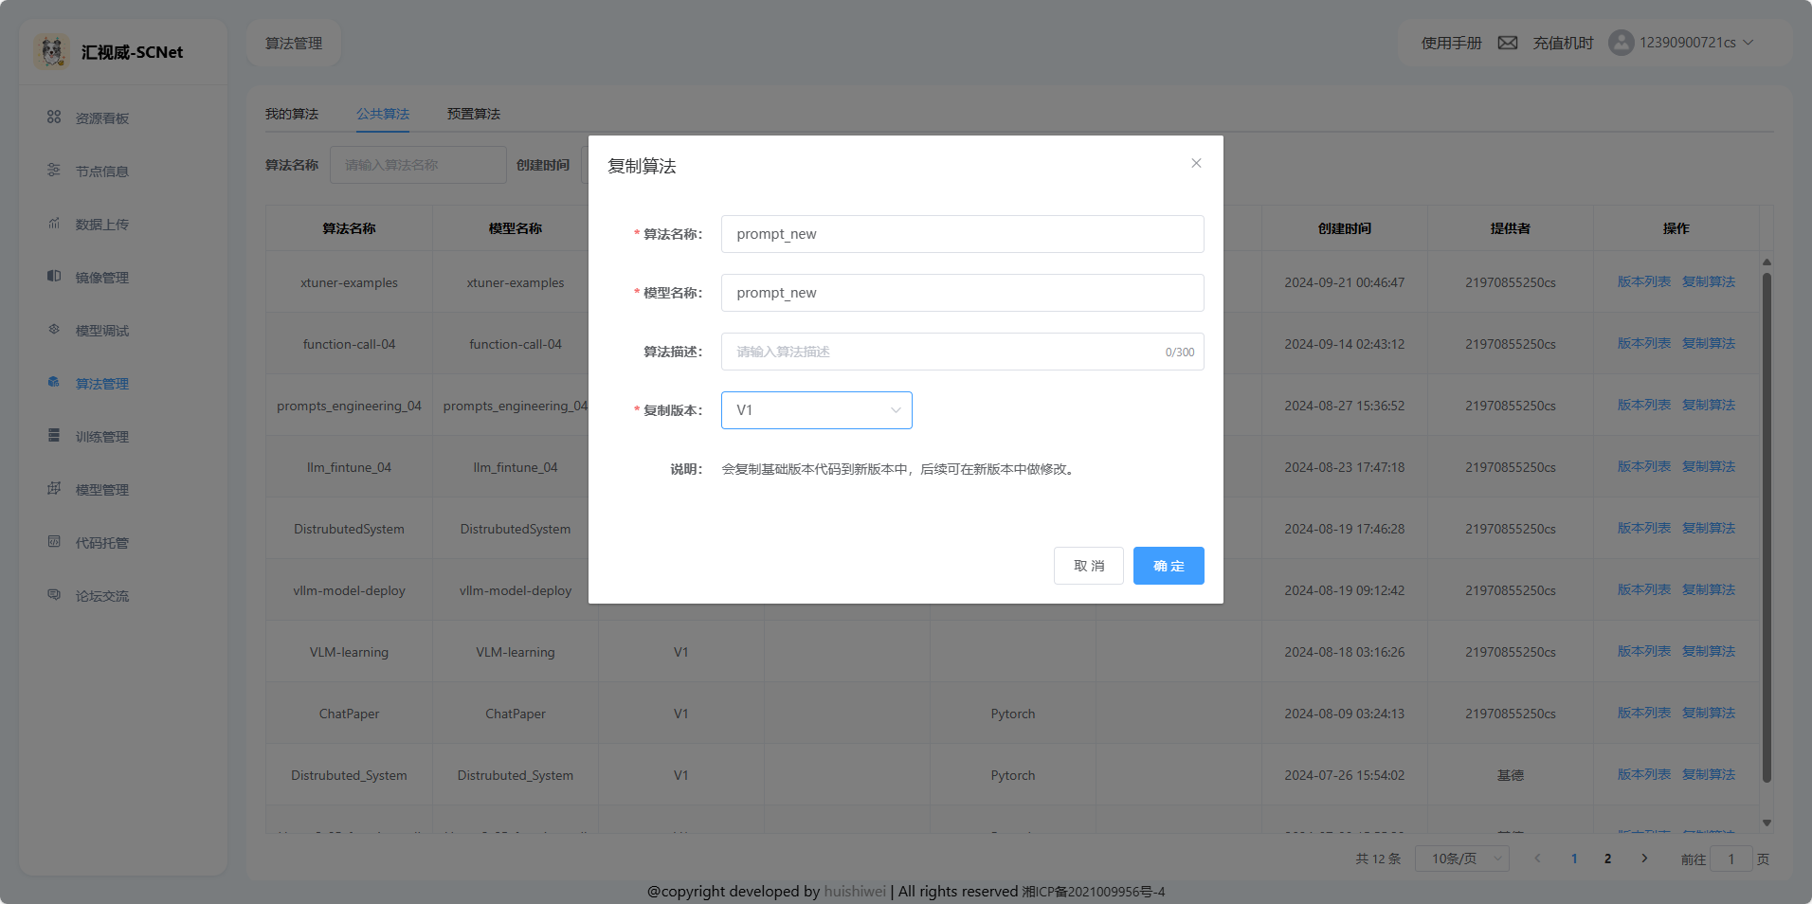The image size is (1812, 904).
Task: Open the 复制版本 V1 dropdown
Action: coord(816,410)
